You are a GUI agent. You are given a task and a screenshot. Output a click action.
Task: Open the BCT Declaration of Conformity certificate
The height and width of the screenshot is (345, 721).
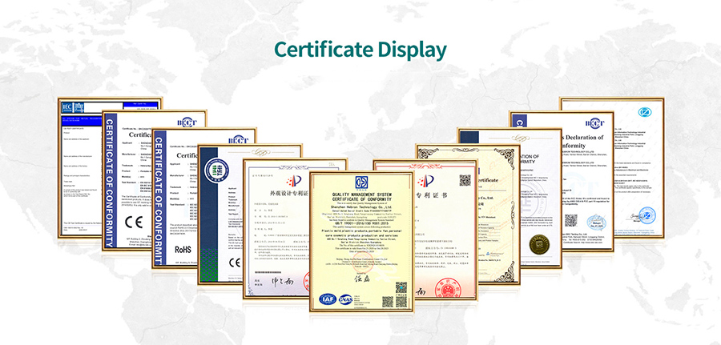tap(589, 181)
